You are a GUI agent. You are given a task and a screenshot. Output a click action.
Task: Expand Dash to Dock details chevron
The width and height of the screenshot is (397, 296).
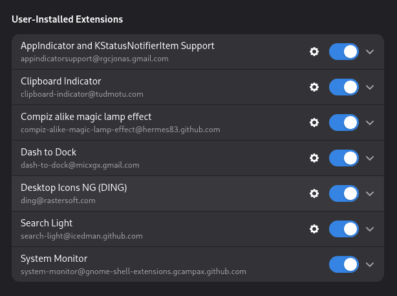point(370,158)
